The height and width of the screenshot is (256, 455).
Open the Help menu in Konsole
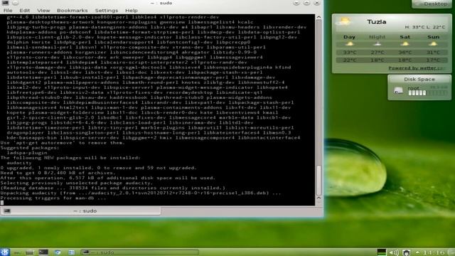click(x=131, y=11)
